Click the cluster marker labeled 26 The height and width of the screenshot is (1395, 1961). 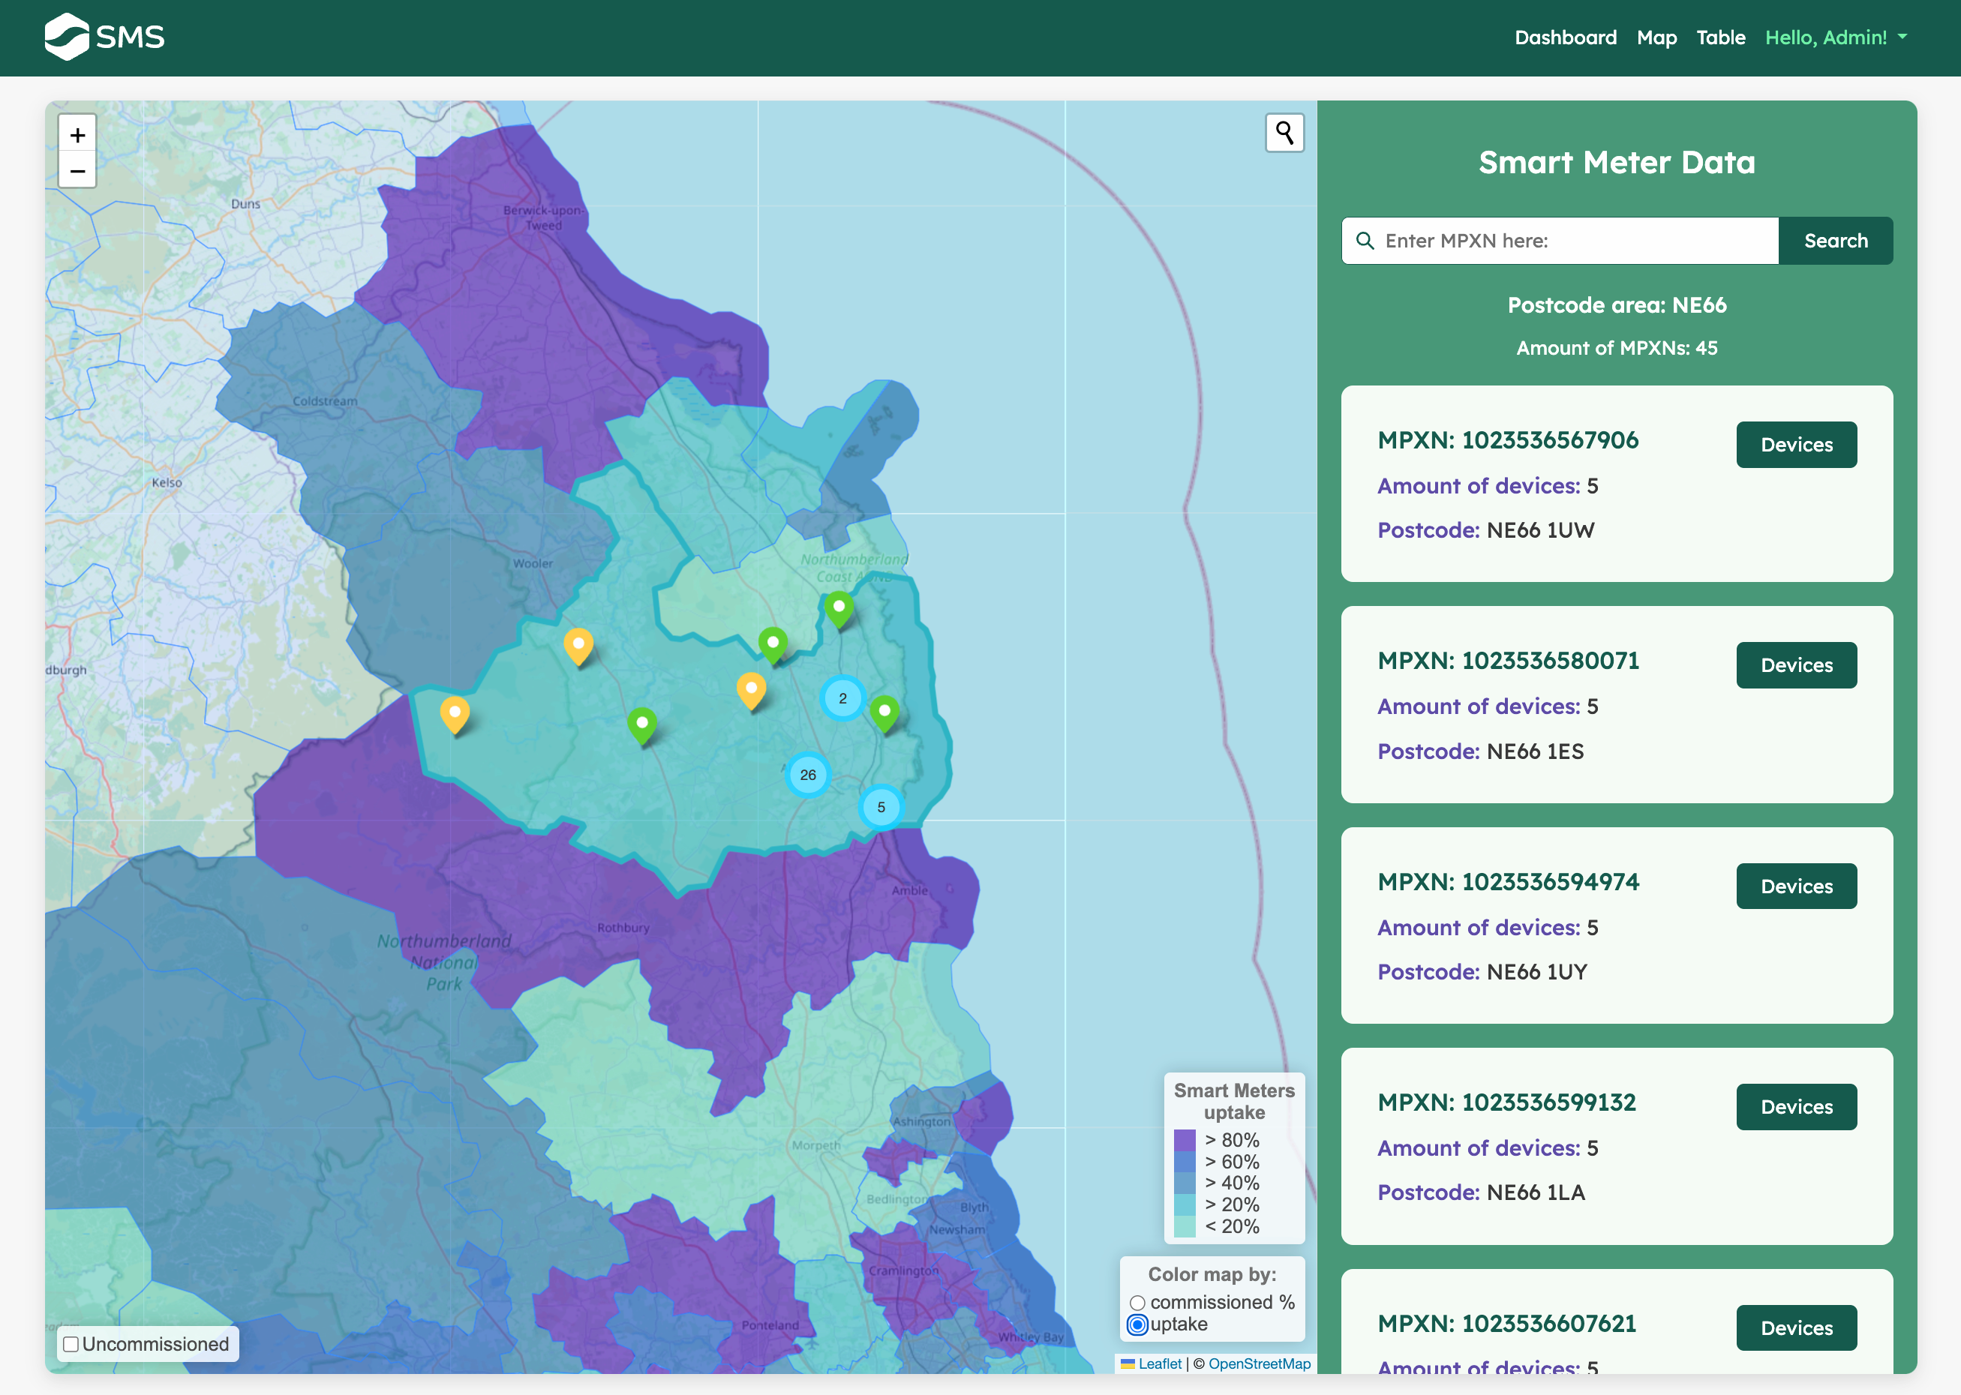807,775
